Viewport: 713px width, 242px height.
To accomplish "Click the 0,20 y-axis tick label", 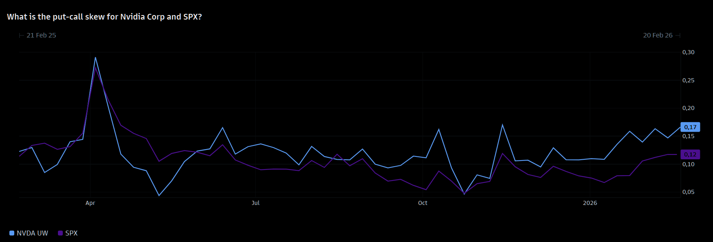I will [x=688, y=108].
